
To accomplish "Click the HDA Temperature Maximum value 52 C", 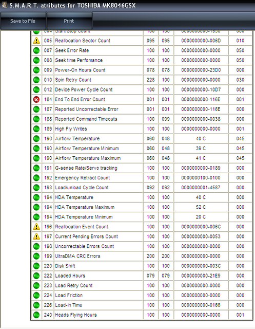I will tap(201, 207).
